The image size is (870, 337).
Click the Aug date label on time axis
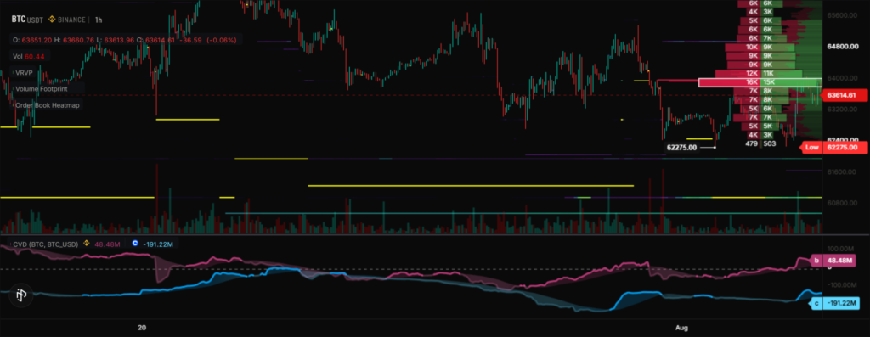click(681, 328)
